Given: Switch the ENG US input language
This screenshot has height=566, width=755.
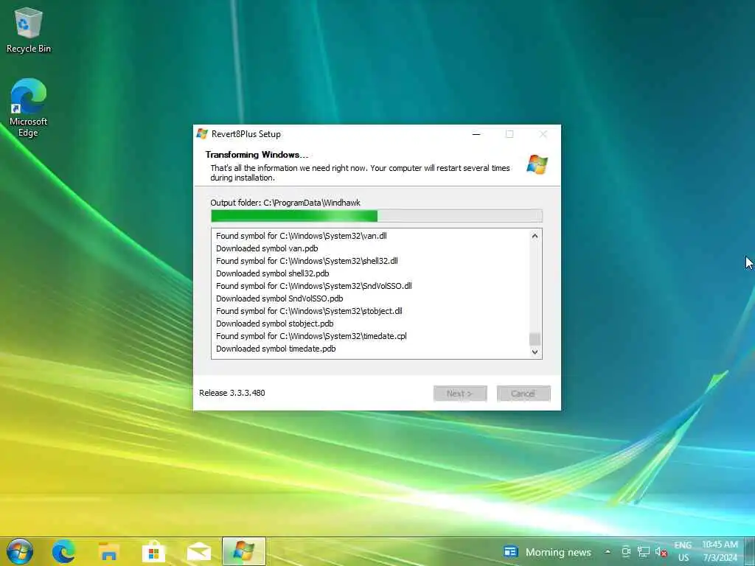Looking at the screenshot, I should [683, 551].
